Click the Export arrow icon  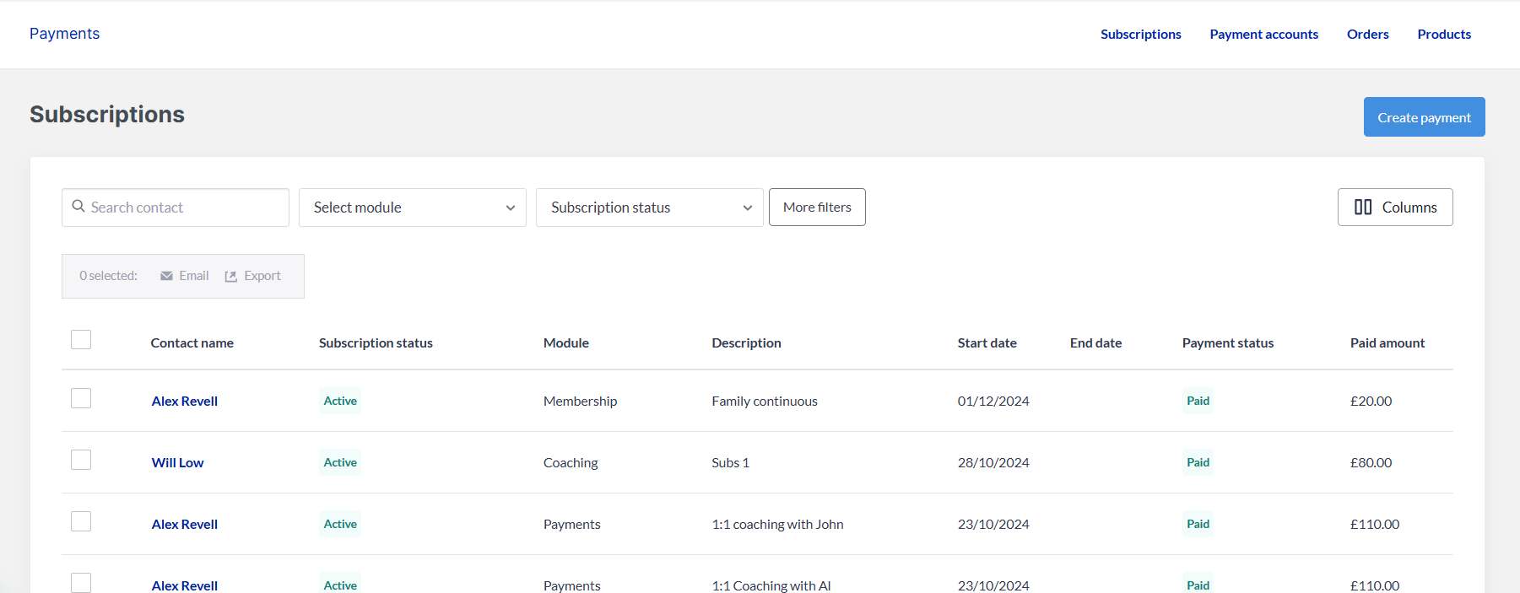point(231,277)
